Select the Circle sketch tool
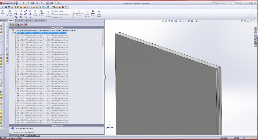This screenshot has height=140, width=258. coord(21,11)
